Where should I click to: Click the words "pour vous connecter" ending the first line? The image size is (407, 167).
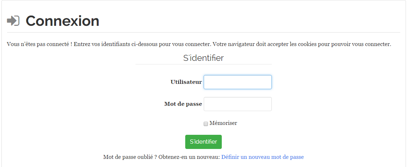187,45
